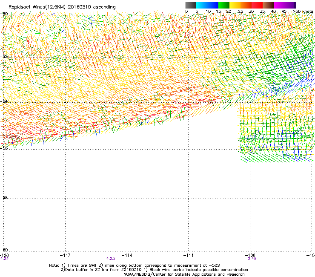Click the purple 4:25 pass time label
This screenshot has width=315, height=277.
pos(111,259)
